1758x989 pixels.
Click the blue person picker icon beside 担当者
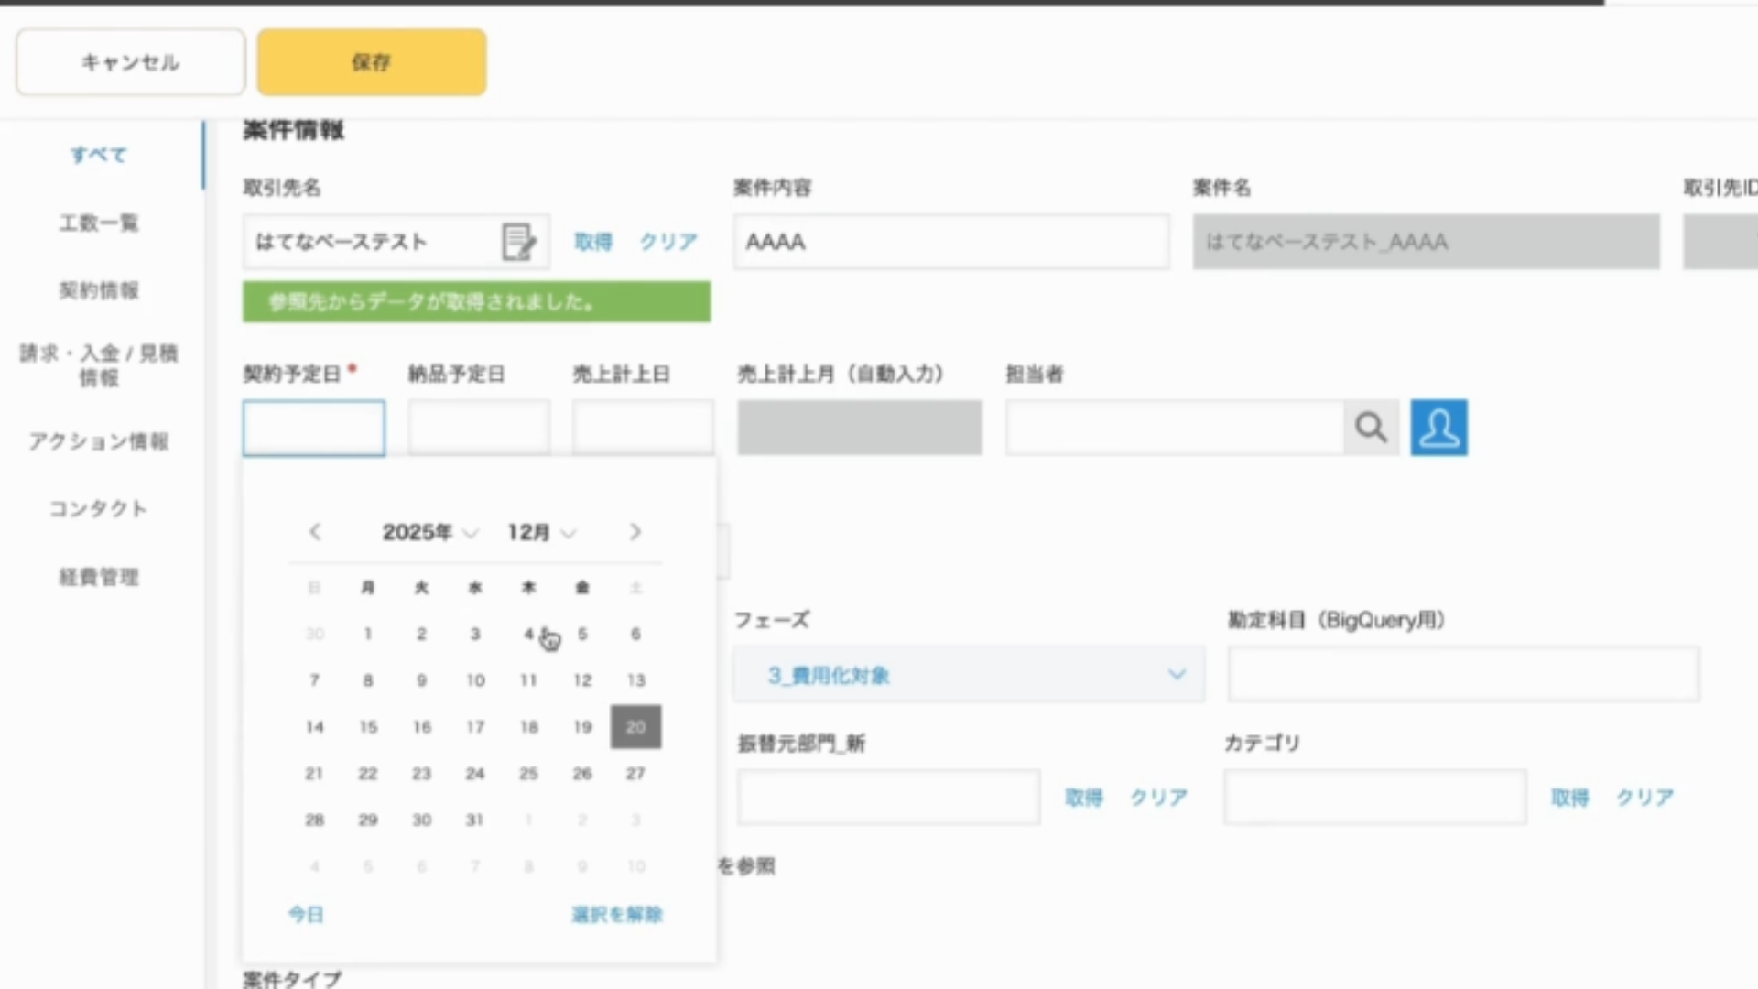pyautogui.click(x=1438, y=427)
